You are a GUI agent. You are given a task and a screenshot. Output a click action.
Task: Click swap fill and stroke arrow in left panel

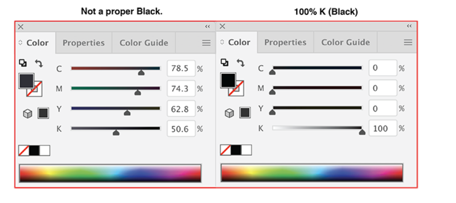(39, 63)
